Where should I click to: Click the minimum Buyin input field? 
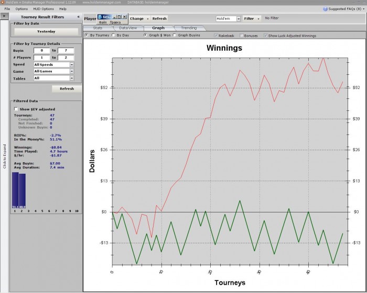click(x=42, y=50)
